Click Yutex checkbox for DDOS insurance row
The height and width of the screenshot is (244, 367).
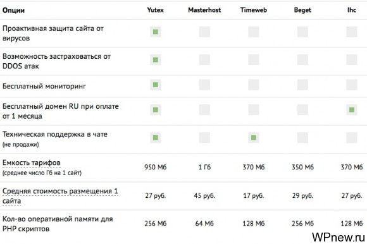click(x=156, y=60)
